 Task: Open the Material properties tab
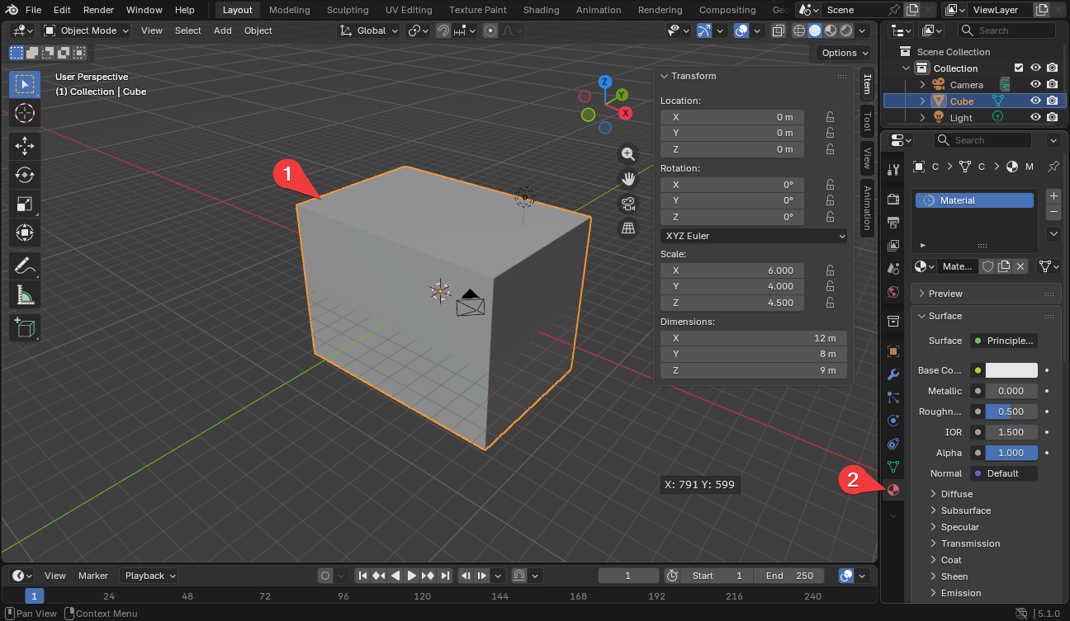[893, 491]
